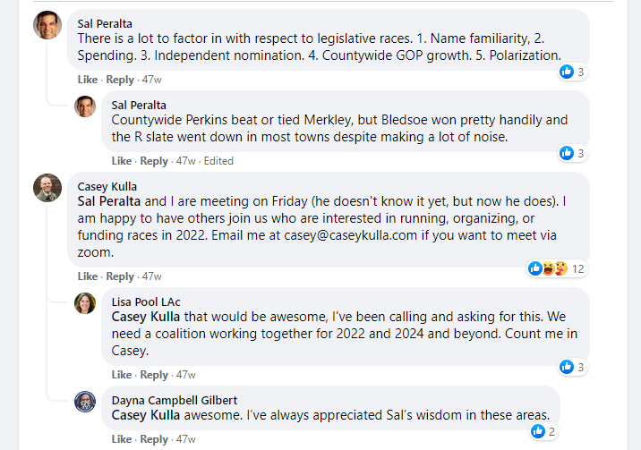
Task: View likes on Sal Peralta's first comment
Action: (573, 72)
